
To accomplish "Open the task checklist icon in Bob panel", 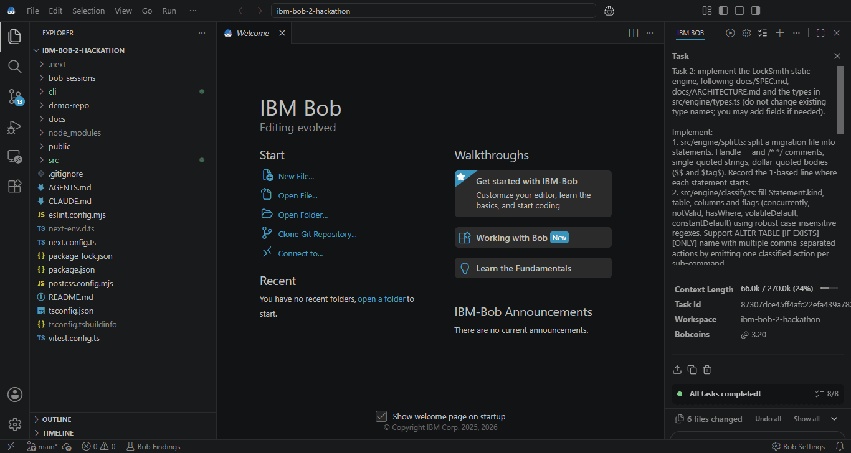I will click(763, 33).
